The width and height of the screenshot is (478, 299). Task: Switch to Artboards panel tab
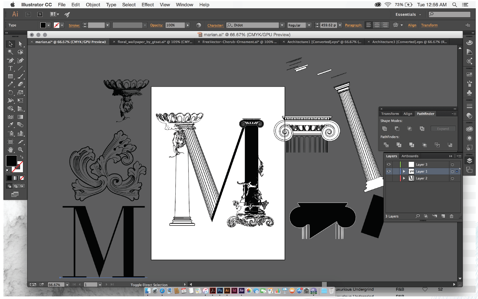tap(410, 156)
